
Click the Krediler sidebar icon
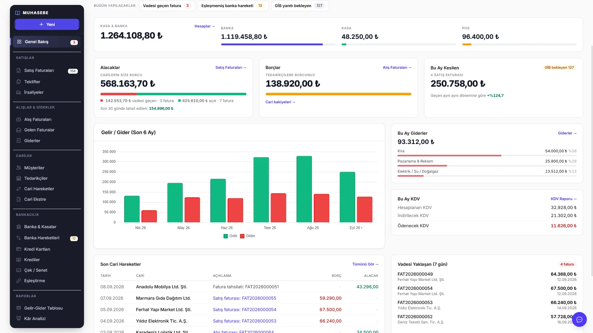(19, 260)
